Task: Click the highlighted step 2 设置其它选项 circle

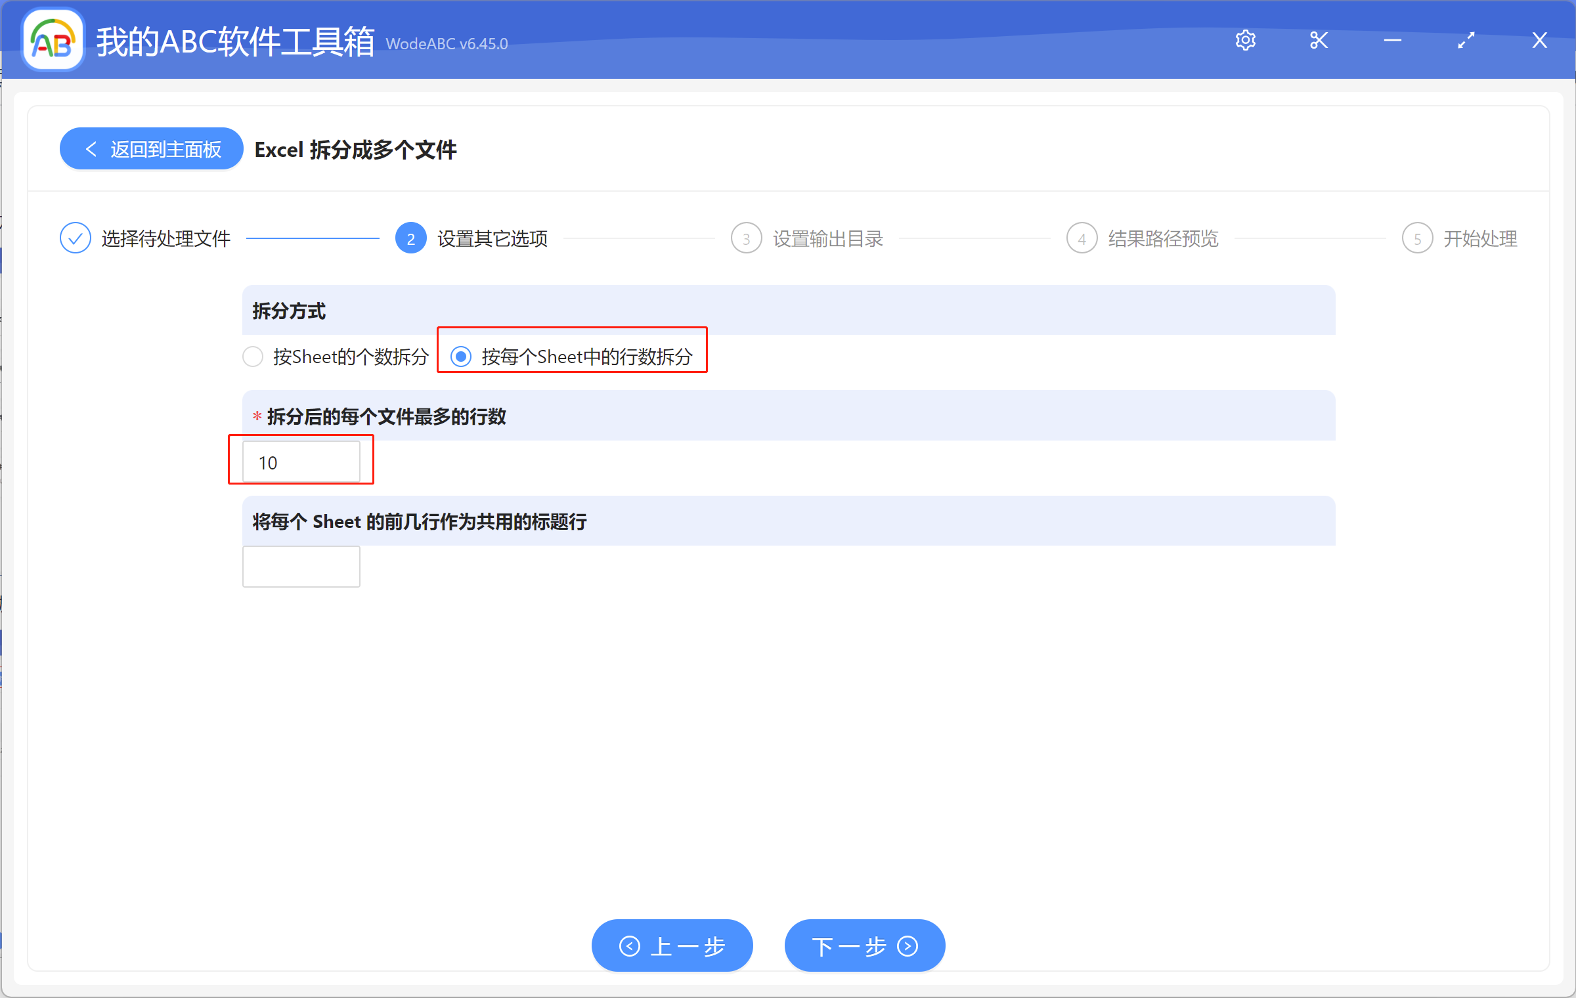Action: 410,238
